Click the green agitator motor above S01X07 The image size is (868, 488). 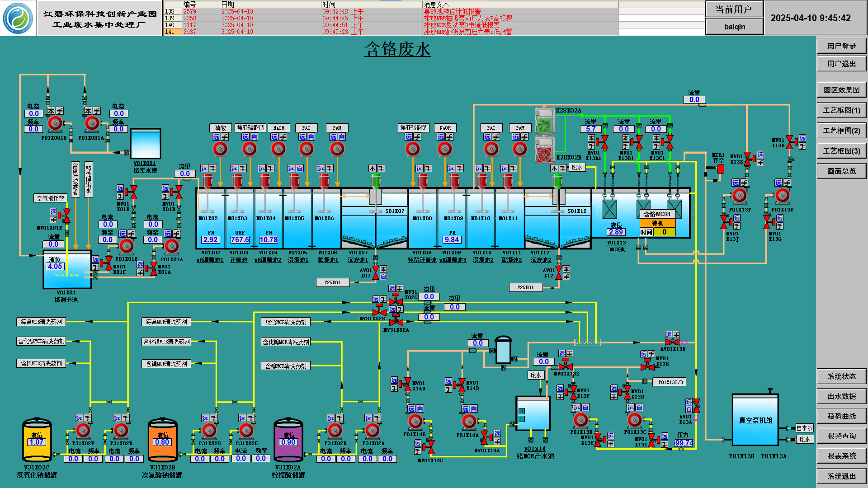[376, 181]
